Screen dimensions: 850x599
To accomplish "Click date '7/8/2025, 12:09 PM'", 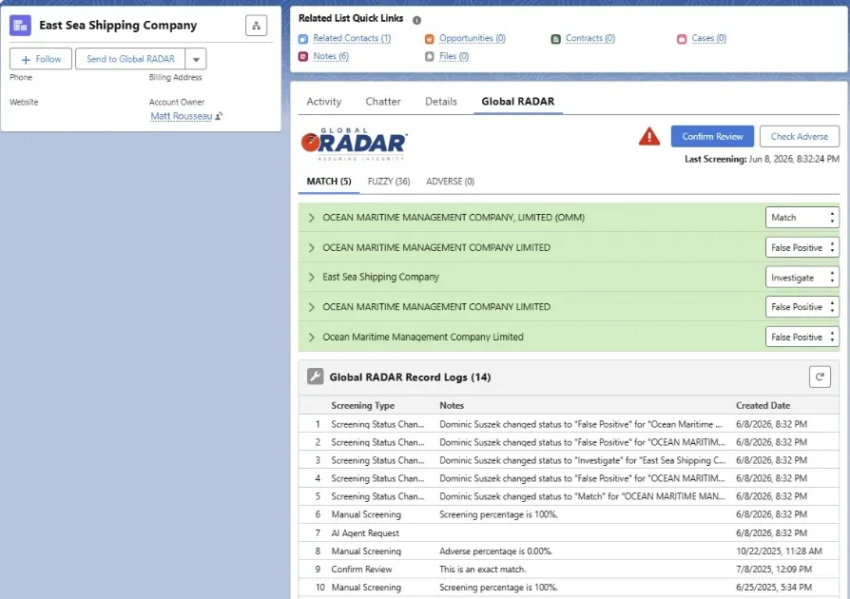I will pyautogui.click(x=774, y=570).
